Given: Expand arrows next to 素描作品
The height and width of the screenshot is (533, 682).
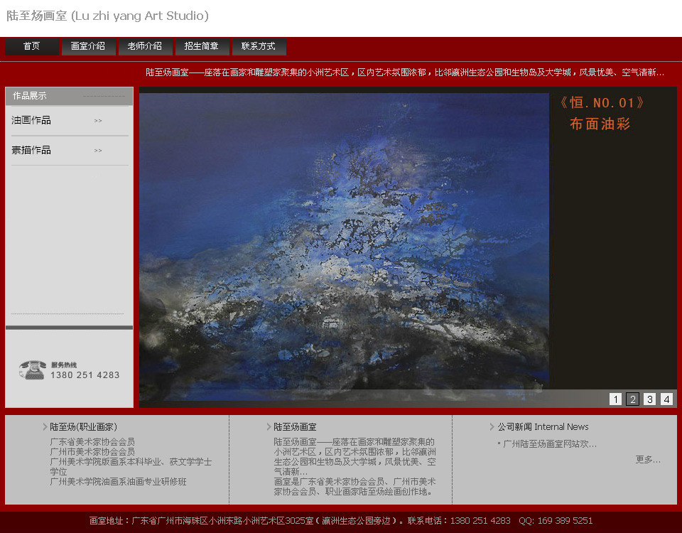Looking at the screenshot, I should [x=98, y=151].
